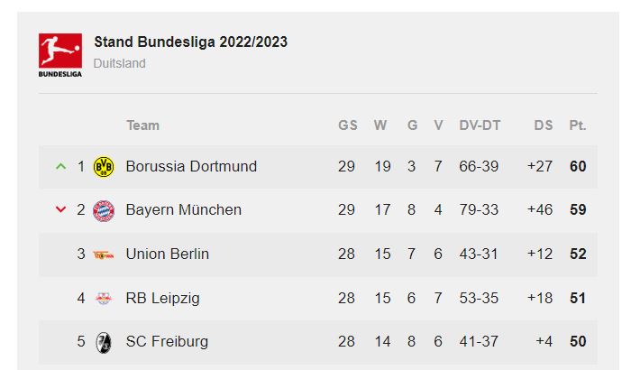
Task: Select the RB Leipzig team name
Action: [163, 298]
